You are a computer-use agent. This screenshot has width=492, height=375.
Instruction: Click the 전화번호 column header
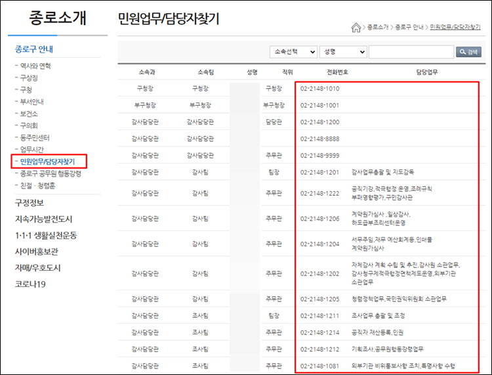coord(337,72)
